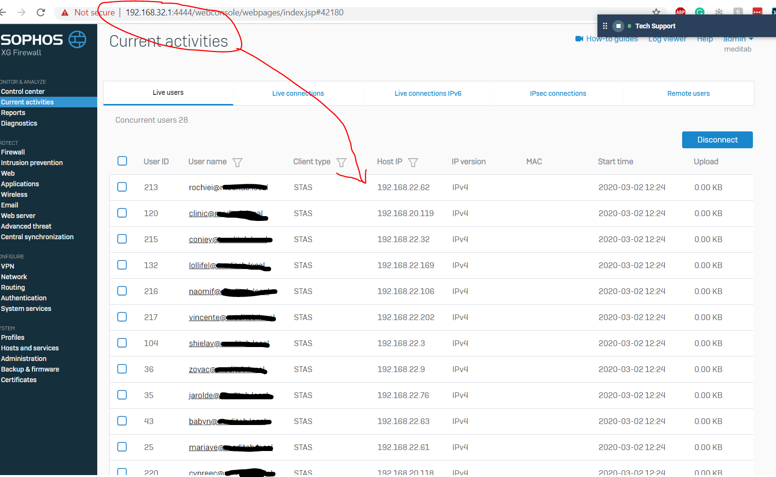This screenshot has height=477, width=776.
Task: Open the Authentication sidebar item
Action: tap(24, 298)
